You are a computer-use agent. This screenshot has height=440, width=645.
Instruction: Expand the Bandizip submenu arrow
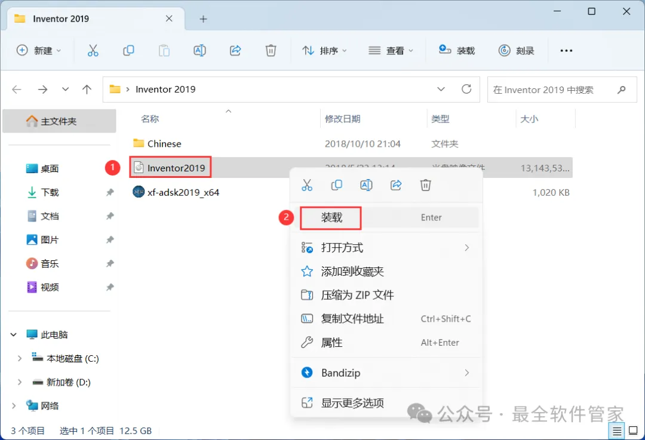coord(466,373)
